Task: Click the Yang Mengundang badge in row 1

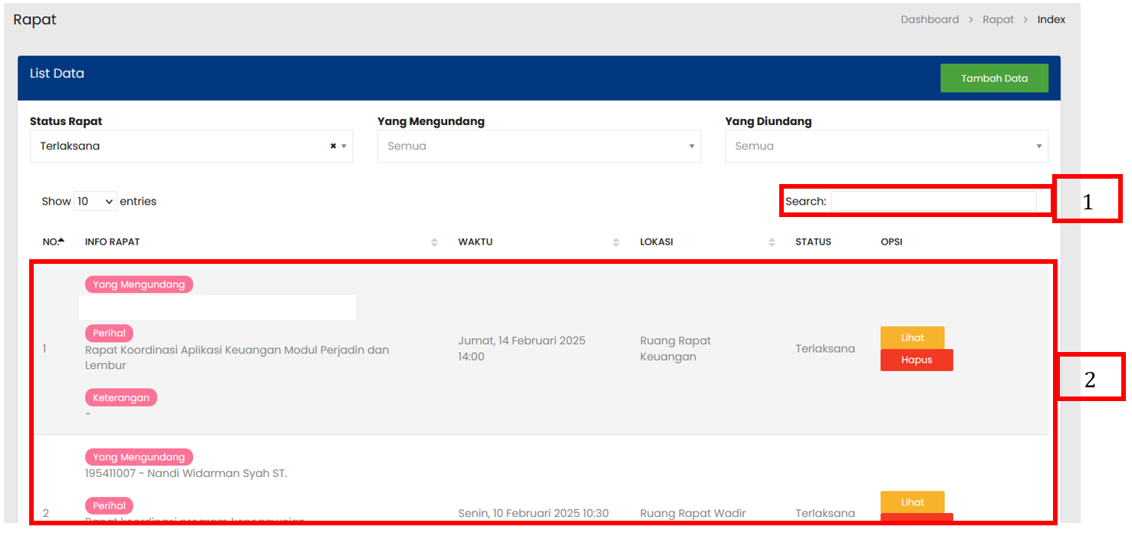Action: pyautogui.click(x=139, y=285)
